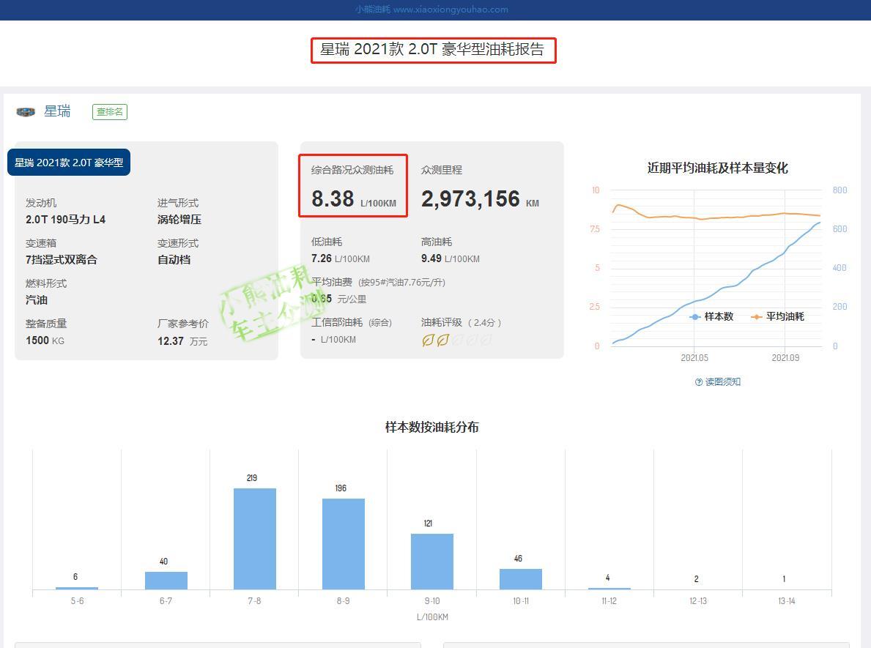Image resolution: width=871 pixels, height=648 pixels.
Task: Click the 自动挡 transmission type value
Action: click(x=174, y=259)
